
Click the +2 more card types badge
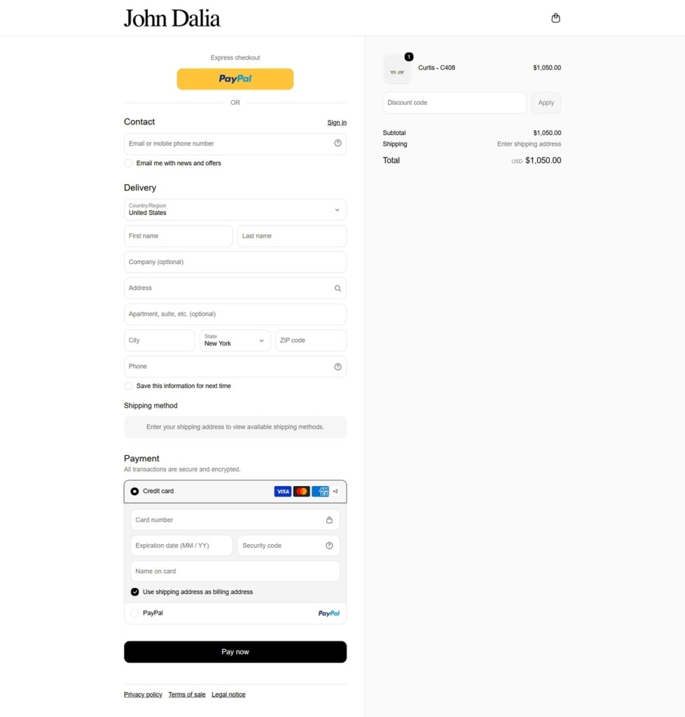click(335, 491)
